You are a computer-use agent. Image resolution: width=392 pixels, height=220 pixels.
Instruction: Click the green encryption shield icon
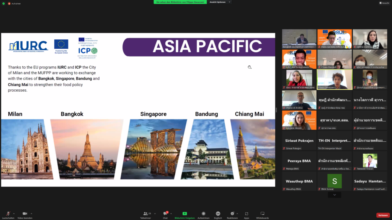pyautogui.click(x=3, y=3)
